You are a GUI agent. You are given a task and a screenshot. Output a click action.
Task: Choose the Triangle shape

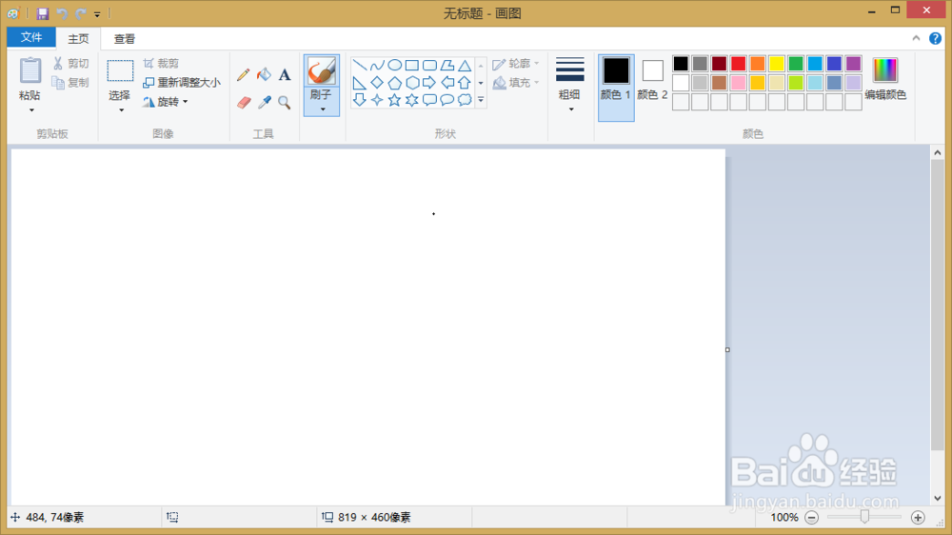pos(465,65)
